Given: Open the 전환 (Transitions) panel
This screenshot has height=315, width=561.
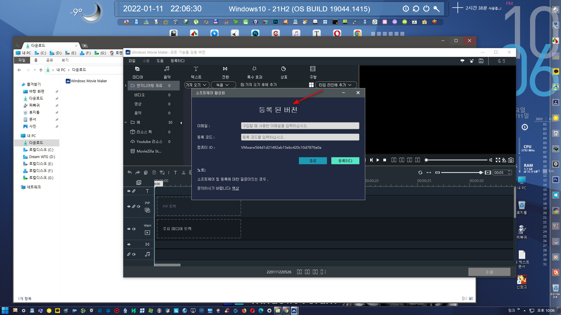Looking at the screenshot, I should tap(225, 72).
